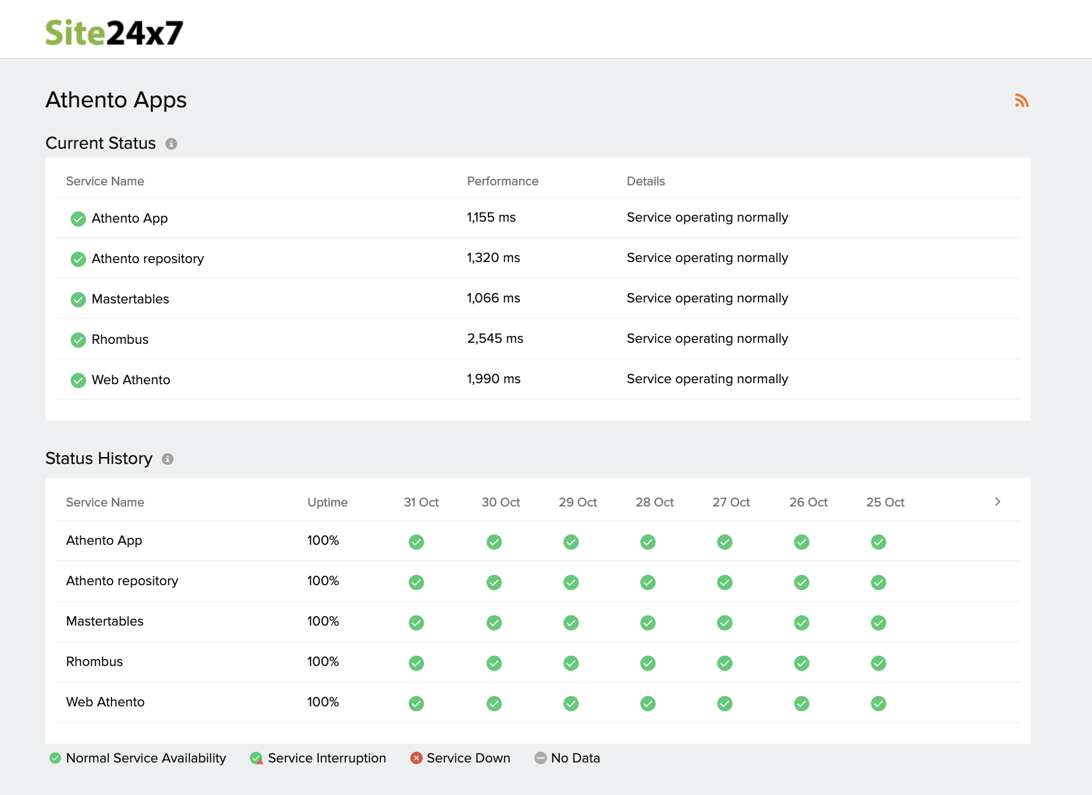Open Web Athento in Current Status table

pyautogui.click(x=131, y=380)
